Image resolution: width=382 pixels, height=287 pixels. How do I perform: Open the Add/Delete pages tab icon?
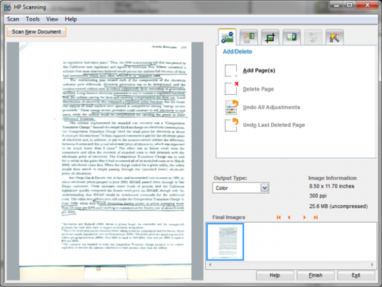click(x=227, y=37)
